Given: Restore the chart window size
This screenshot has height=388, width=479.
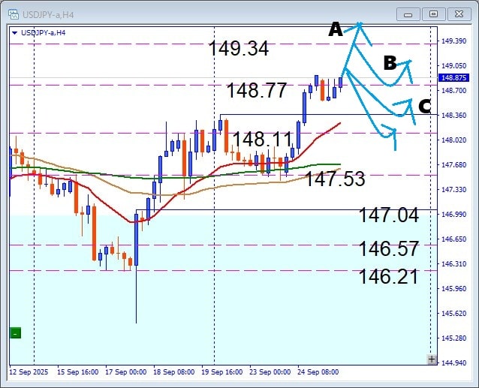Looking at the screenshot, I should tap(433, 14).
